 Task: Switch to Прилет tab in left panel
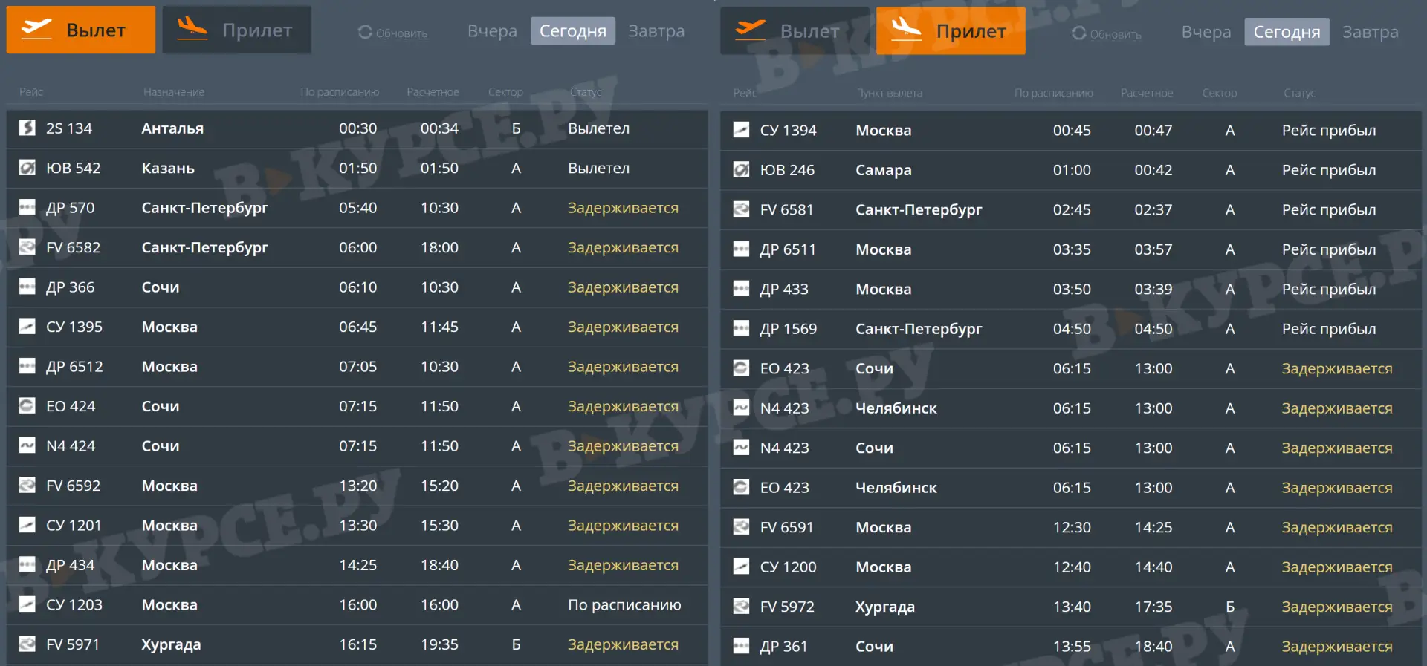pos(236,30)
